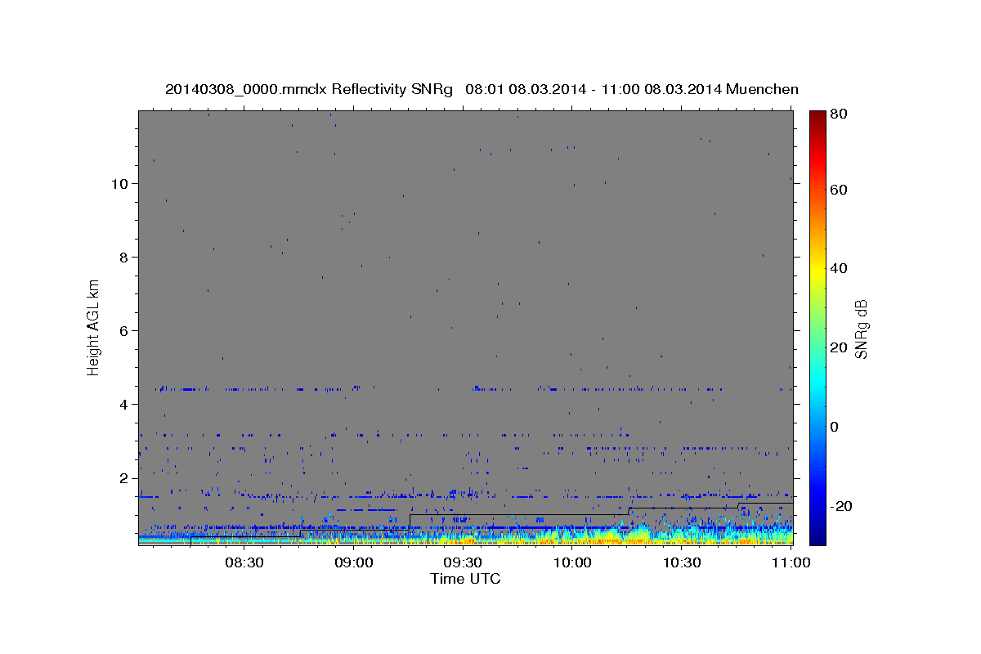Image resolution: width=981 pixels, height=654 pixels.
Task: Click the colorbar value 80
Action: [x=837, y=114]
